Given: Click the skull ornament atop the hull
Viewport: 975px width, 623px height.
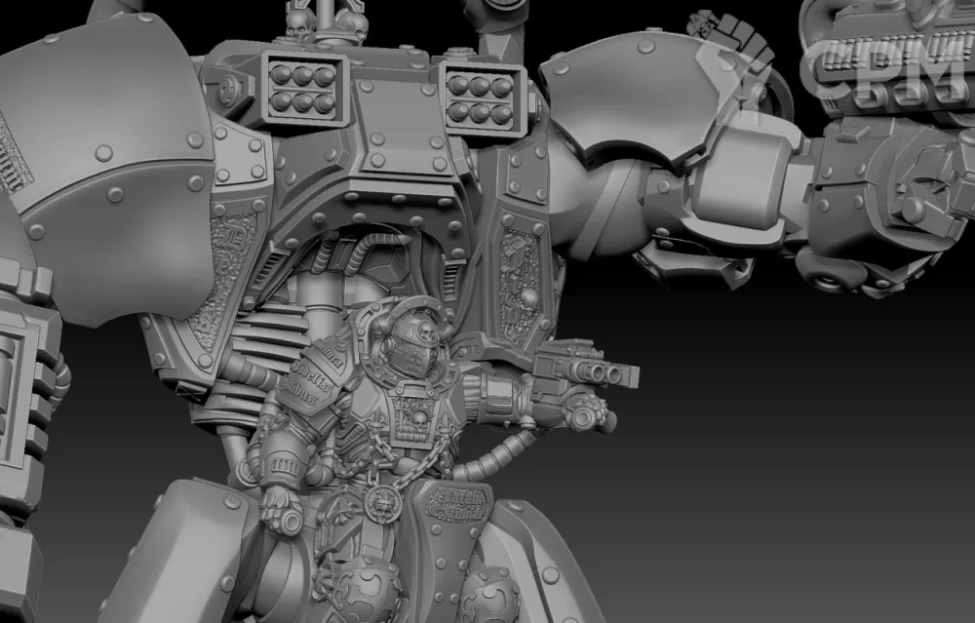Looking at the screenshot, I should pos(302,21).
